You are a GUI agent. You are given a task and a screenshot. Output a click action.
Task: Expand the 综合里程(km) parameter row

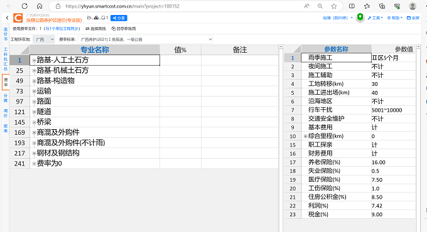pyautogui.click(x=305, y=136)
